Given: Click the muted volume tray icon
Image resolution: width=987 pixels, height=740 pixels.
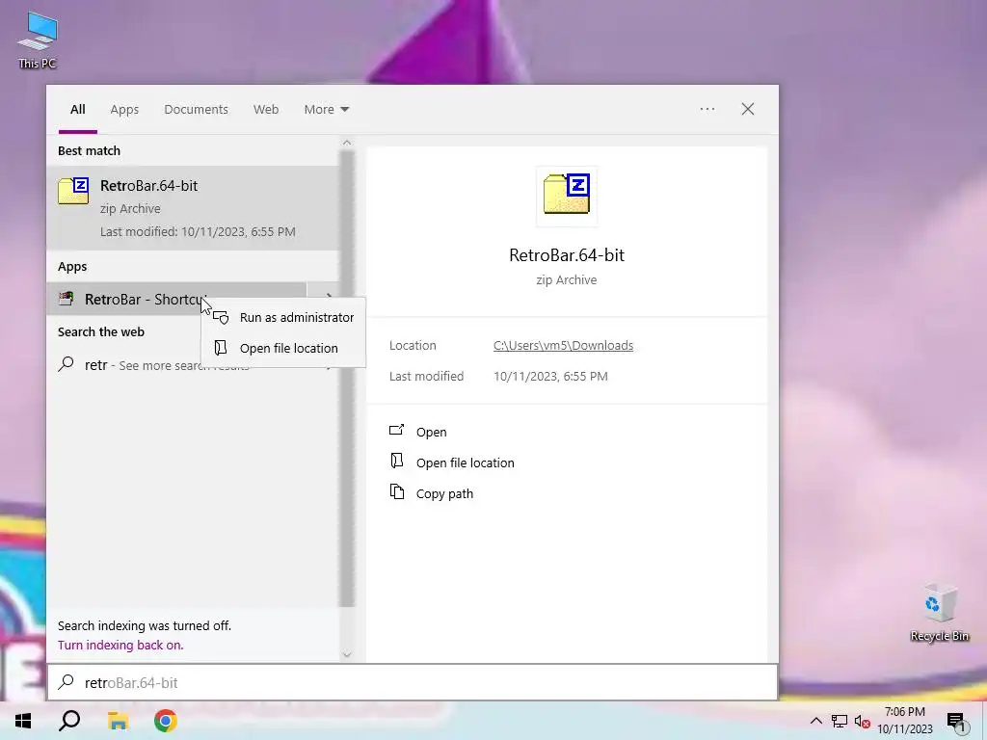Looking at the screenshot, I should click(x=863, y=721).
